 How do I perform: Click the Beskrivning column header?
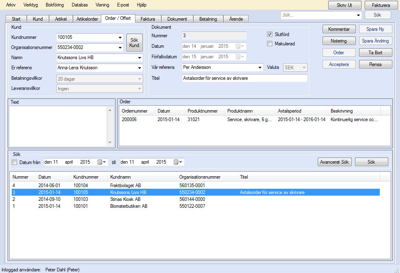354,111
